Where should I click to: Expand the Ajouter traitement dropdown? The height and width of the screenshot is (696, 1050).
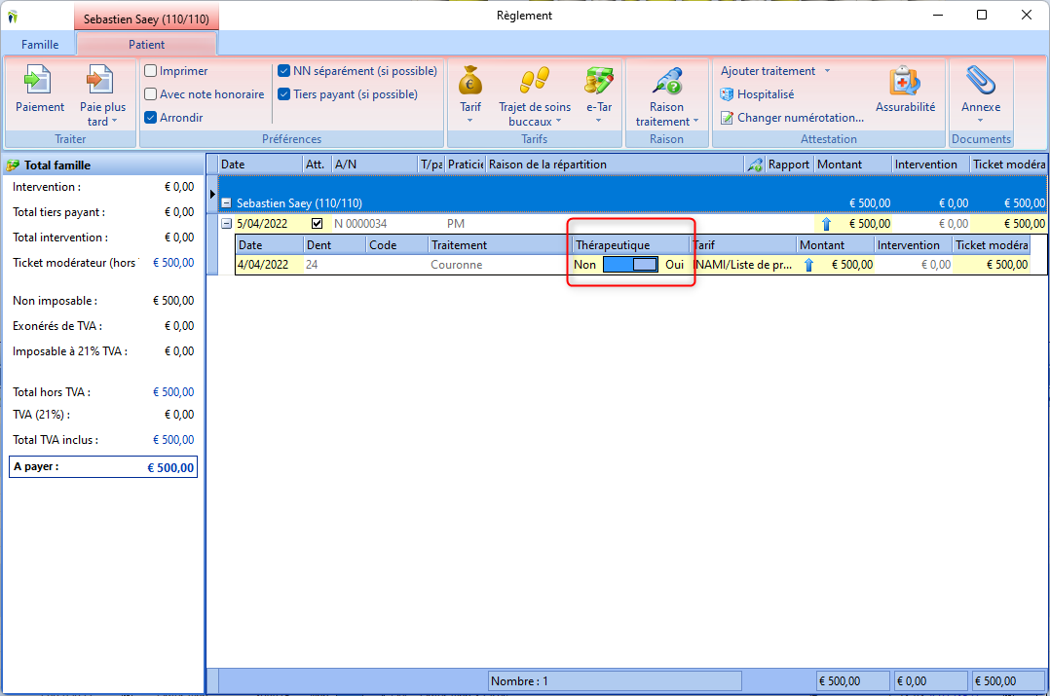827,71
